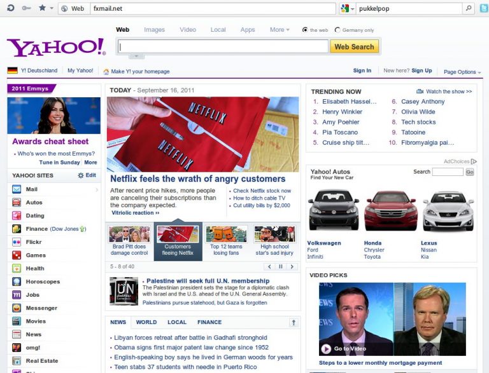Open the Messenger smiley icon
The height and width of the screenshot is (373, 489).
pyautogui.click(x=17, y=308)
